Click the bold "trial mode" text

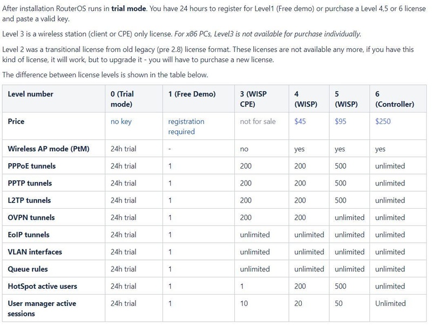[x=123, y=10]
